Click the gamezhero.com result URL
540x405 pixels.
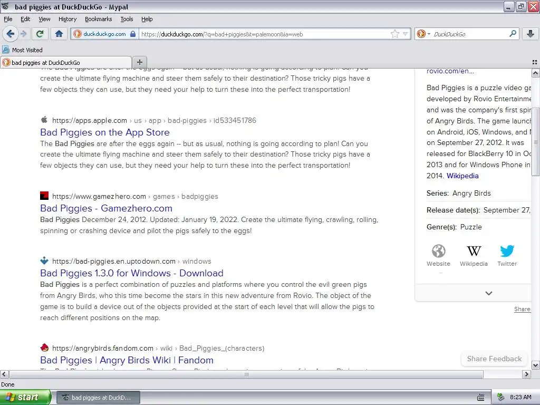coord(135,196)
